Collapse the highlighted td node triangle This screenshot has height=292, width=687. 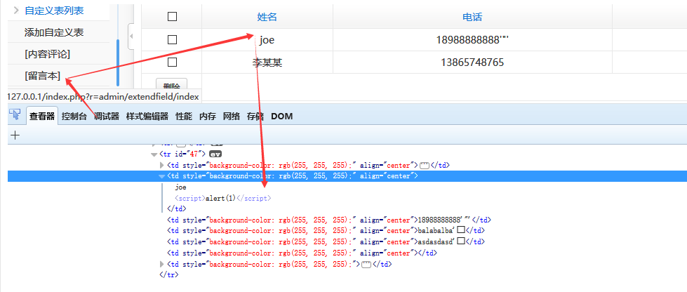click(161, 176)
